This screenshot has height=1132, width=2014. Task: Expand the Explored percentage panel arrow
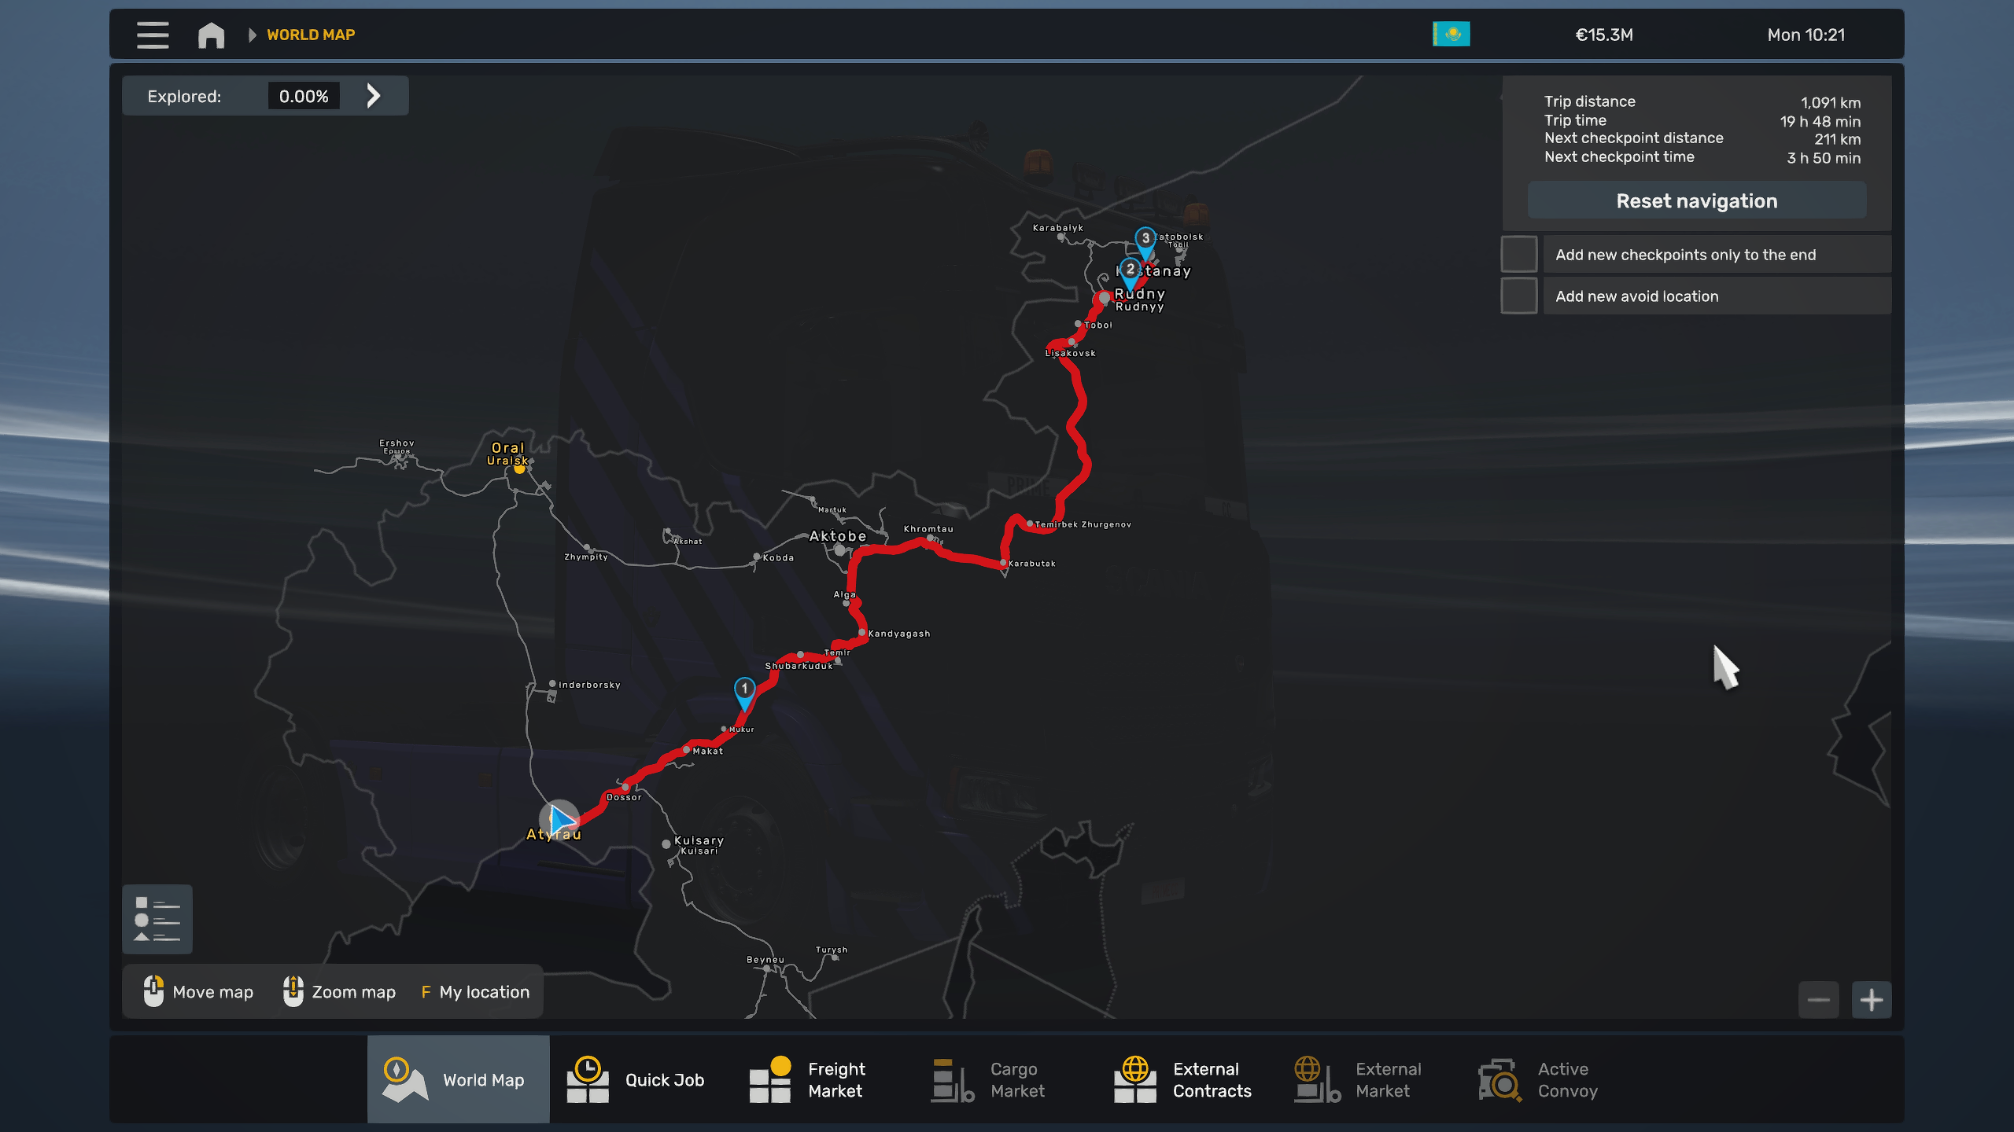point(374,96)
